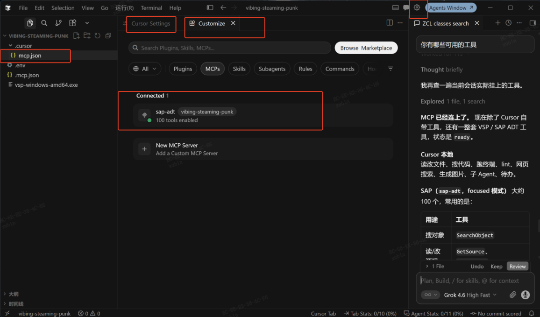Screen dimensions: 540x317
Task: Open the Selection menu
Action: pyautogui.click(x=63, y=7)
